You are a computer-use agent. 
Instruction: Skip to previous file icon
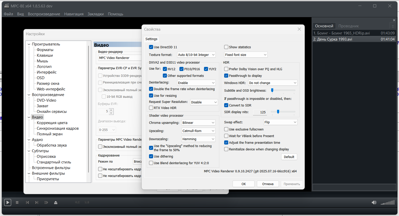click(27, 202)
